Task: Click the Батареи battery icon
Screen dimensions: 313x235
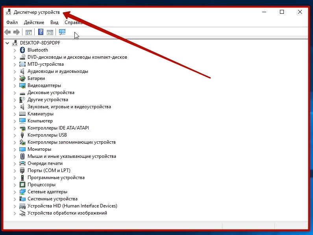Action: (x=22, y=78)
